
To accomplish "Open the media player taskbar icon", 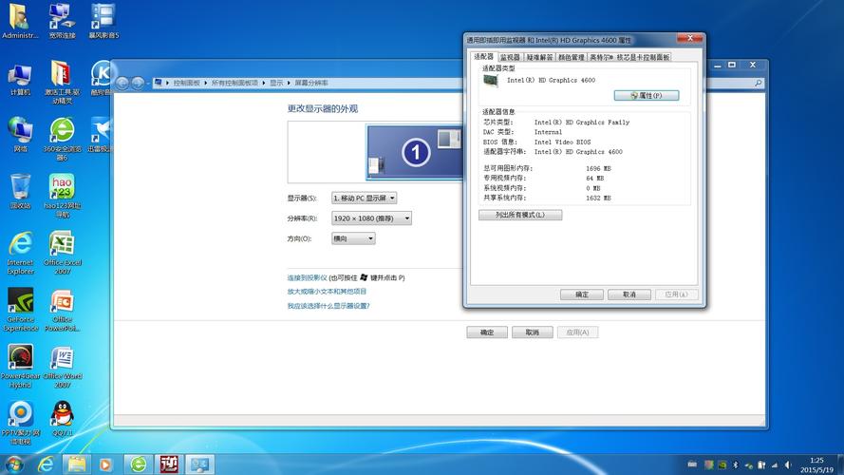I will click(x=106, y=465).
